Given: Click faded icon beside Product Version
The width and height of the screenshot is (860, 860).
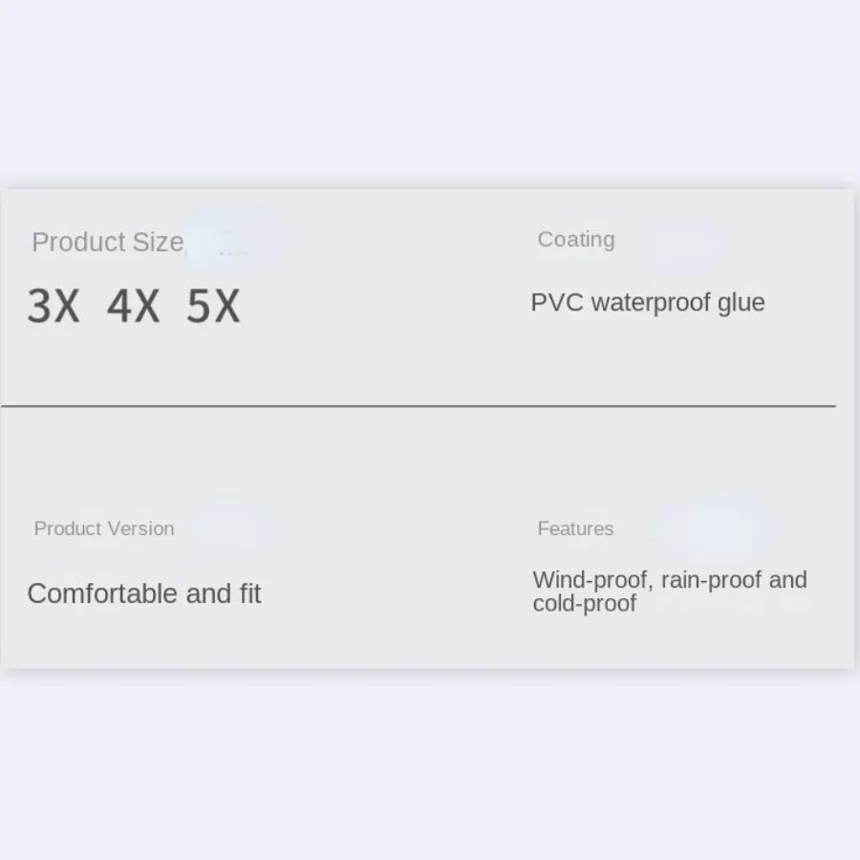Looking at the screenshot, I should click(x=229, y=526).
